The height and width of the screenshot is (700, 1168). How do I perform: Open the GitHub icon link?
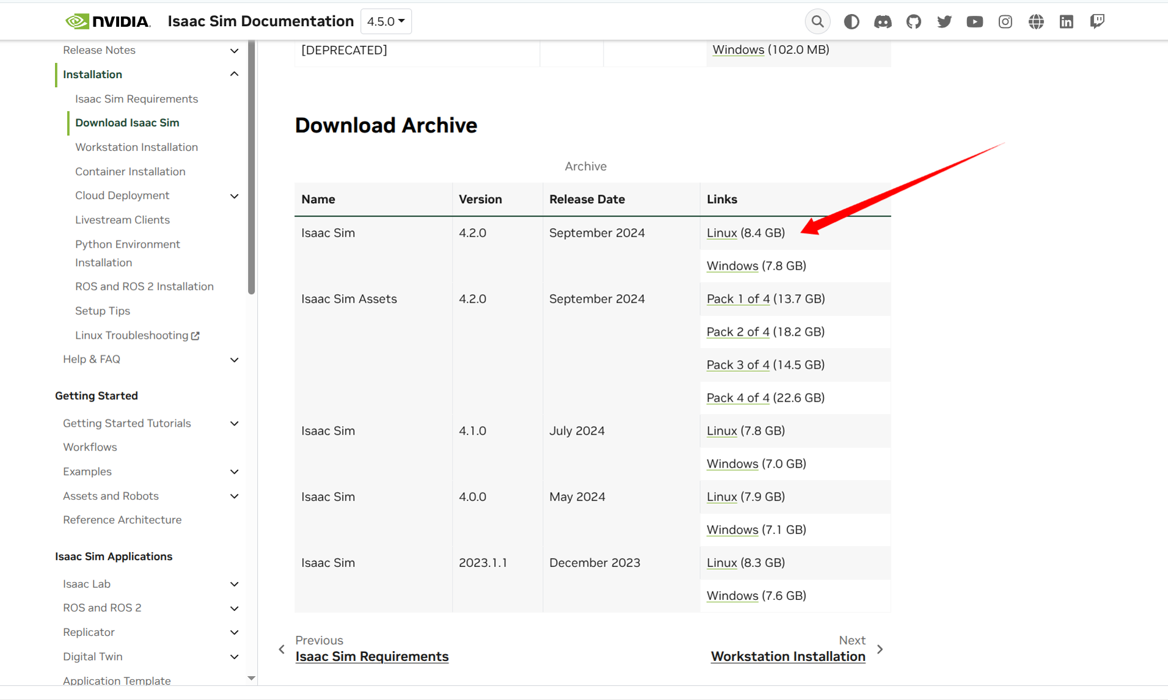913,22
